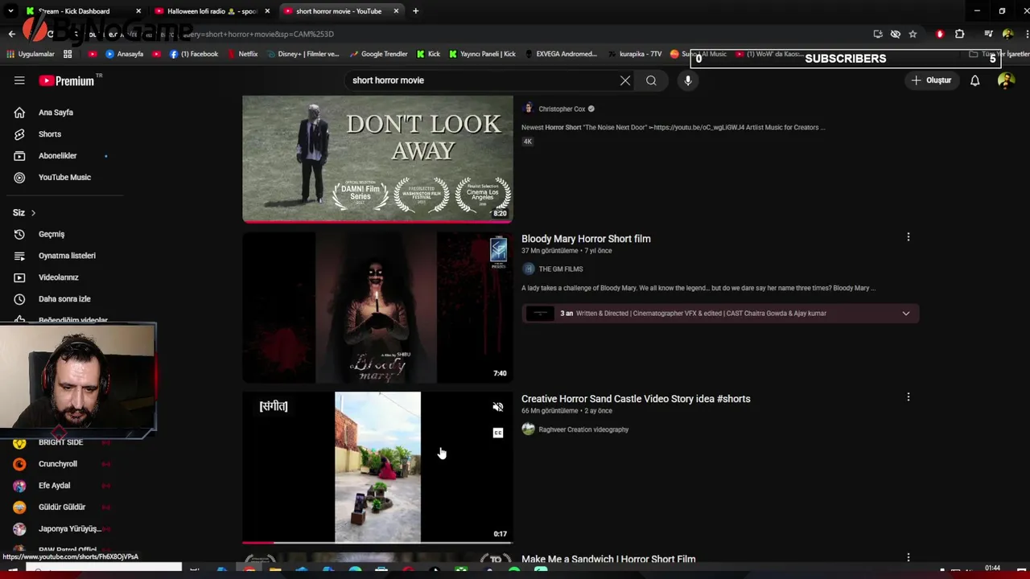Open the BRIGHT SIDE subscription channel
1030x579 pixels.
pos(60,442)
